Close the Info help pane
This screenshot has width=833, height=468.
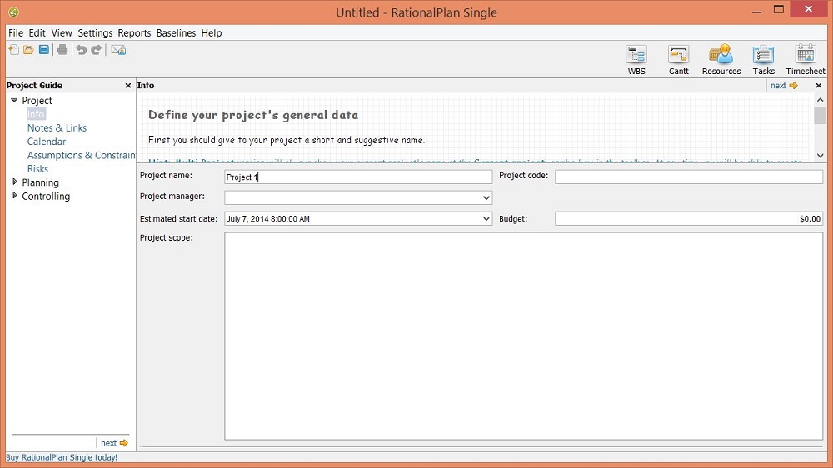pyautogui.click(x=819, y=86)
